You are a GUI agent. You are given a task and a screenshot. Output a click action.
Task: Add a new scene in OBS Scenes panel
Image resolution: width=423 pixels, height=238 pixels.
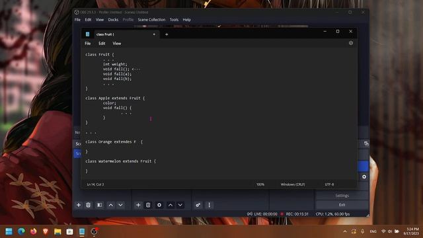point(79,205)
